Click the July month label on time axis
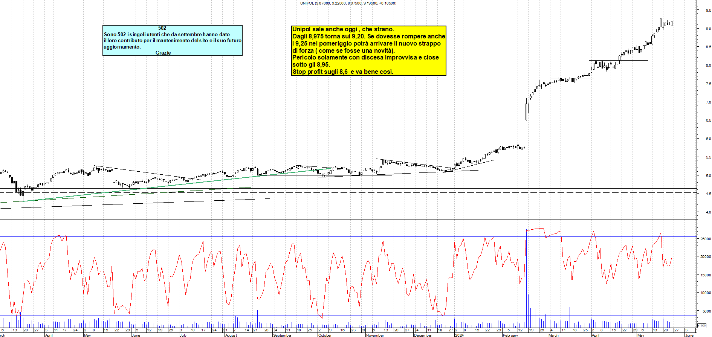This screenshot has width=712, height=337. (x=183, y=335)
